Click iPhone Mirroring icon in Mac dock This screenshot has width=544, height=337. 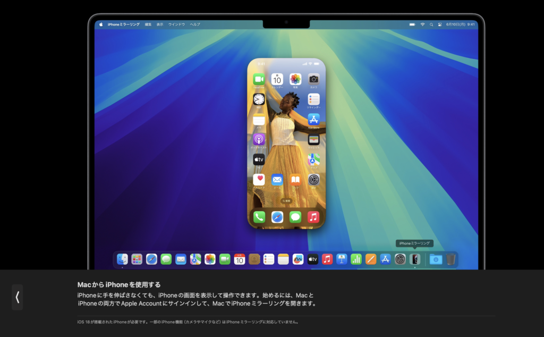click(x=415, y=259)
